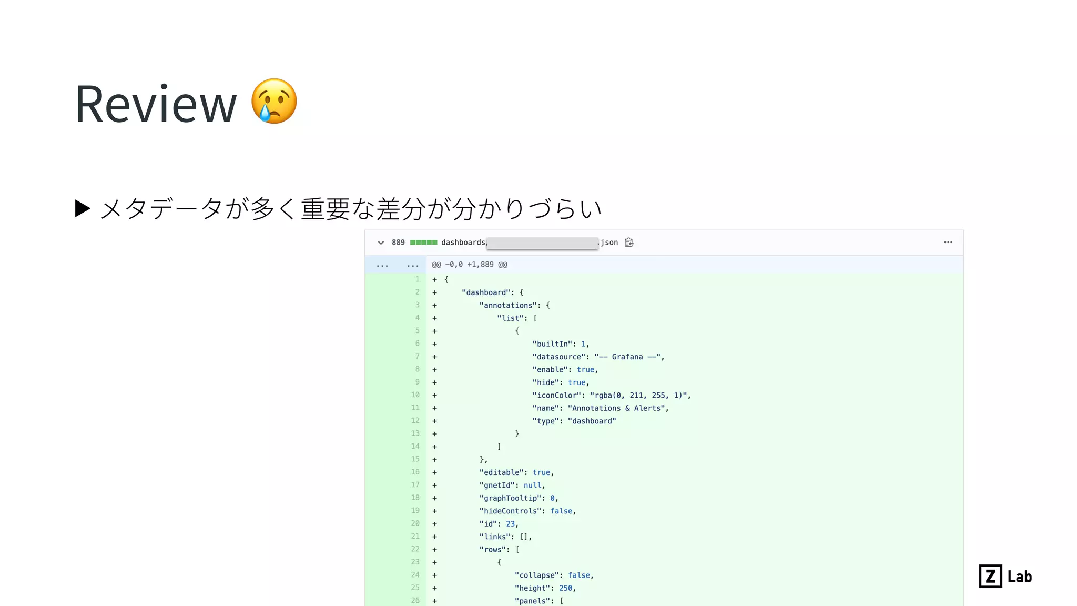Select the "editable": true code line
The width and height of the screenshot is (1077, 606).
(x=516, y=472)
